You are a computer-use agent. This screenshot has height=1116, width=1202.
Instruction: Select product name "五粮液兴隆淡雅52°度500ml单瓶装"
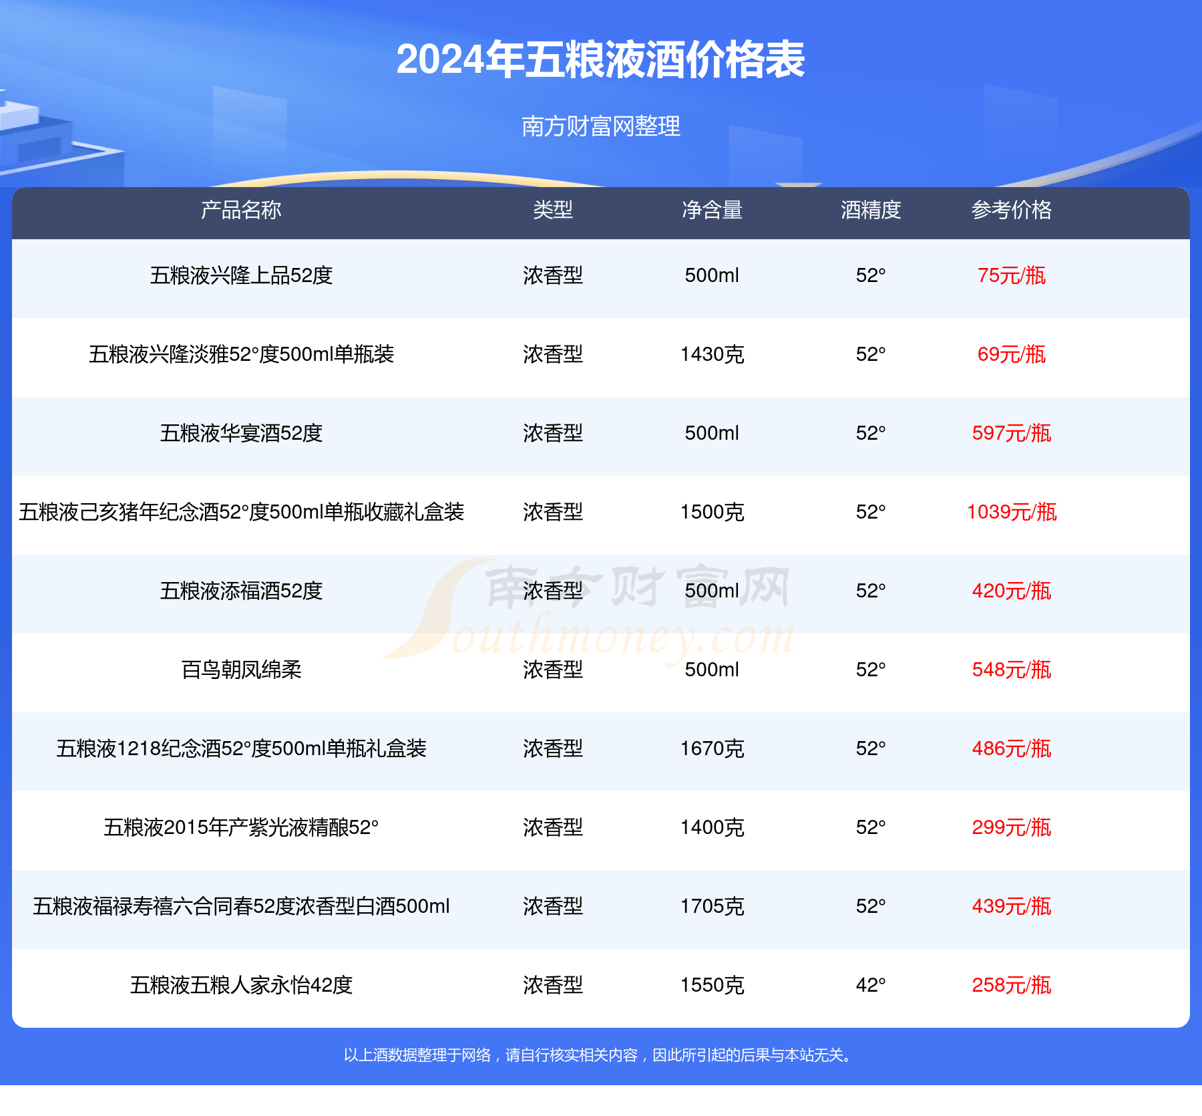(x=241, y=354)
